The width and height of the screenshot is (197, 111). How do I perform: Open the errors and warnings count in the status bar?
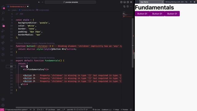pos(40,110)
